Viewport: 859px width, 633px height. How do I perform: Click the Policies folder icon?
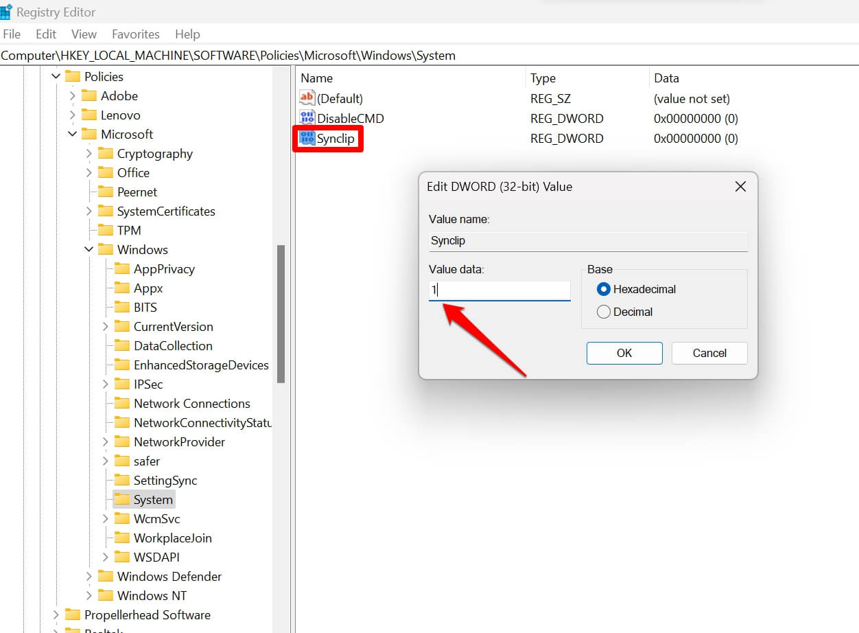tap(73, 76)
